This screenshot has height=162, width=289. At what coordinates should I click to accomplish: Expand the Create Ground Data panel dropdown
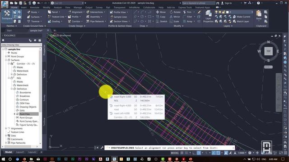[34, 26]
